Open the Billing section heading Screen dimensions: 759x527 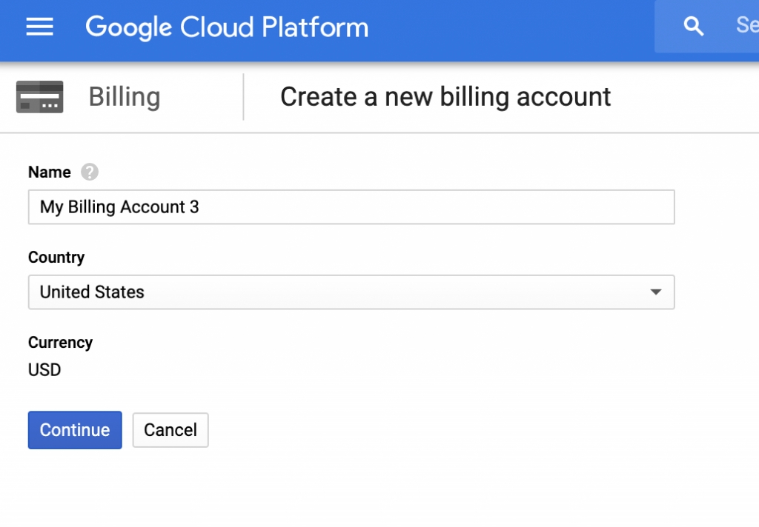click(125, 97)
